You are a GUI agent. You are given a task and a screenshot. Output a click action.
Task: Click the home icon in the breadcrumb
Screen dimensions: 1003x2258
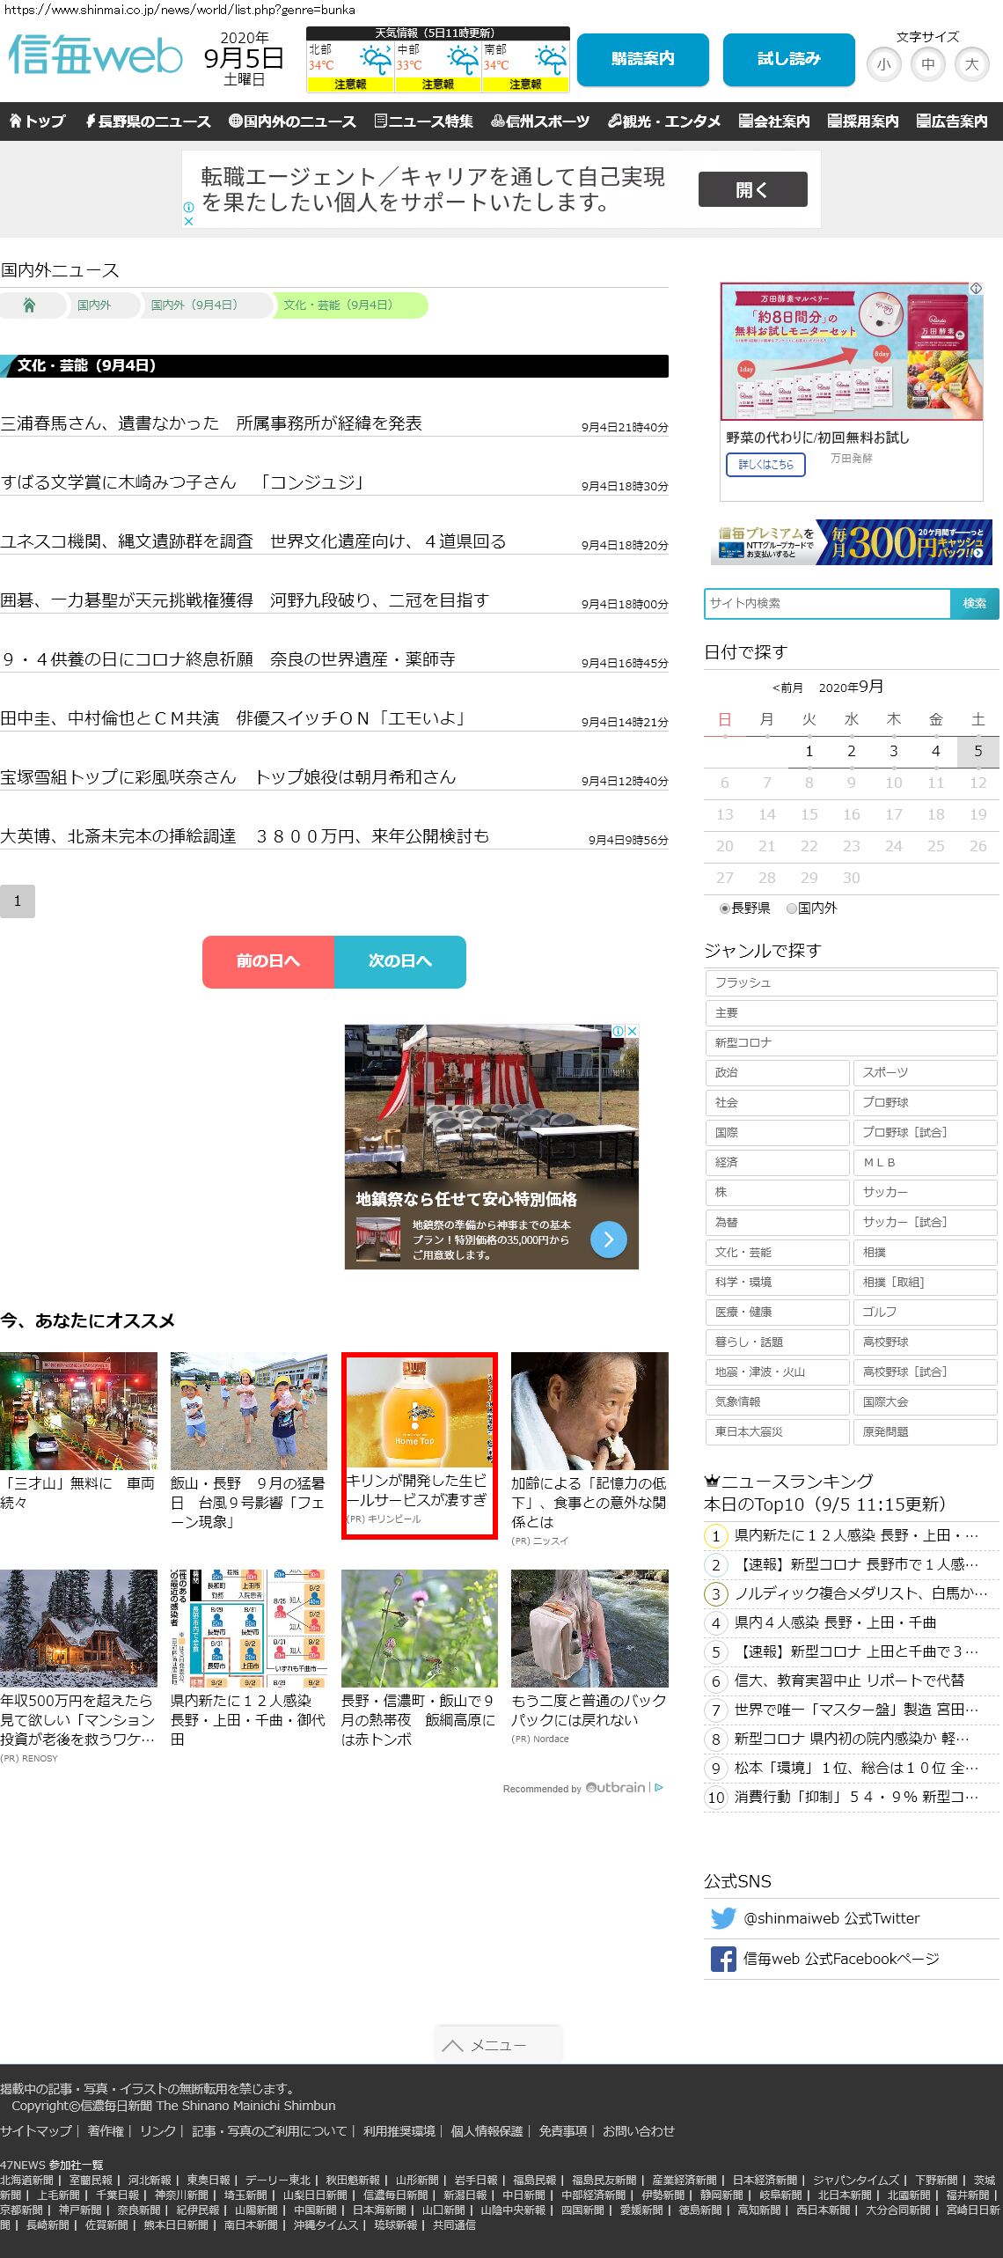tap(29, 305)
